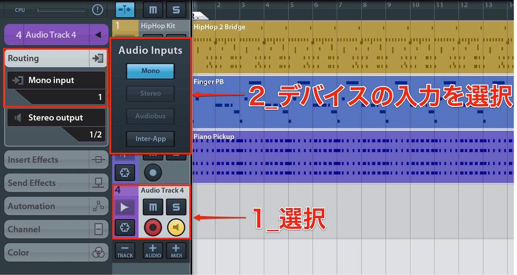Screen dimensions: 517x275
Task: Select the Mono audio input button
Action: tap(150, 71)
